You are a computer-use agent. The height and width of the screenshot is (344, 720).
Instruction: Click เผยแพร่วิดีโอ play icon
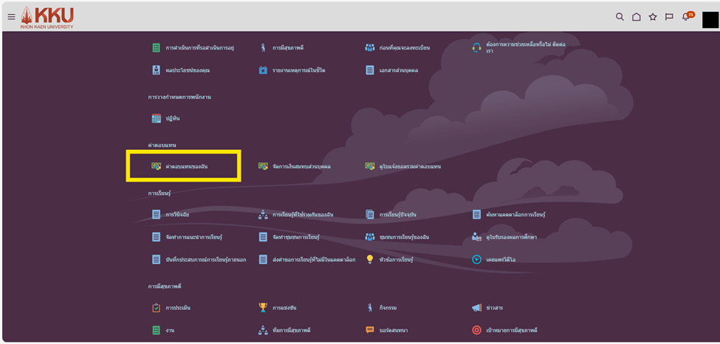477,259
